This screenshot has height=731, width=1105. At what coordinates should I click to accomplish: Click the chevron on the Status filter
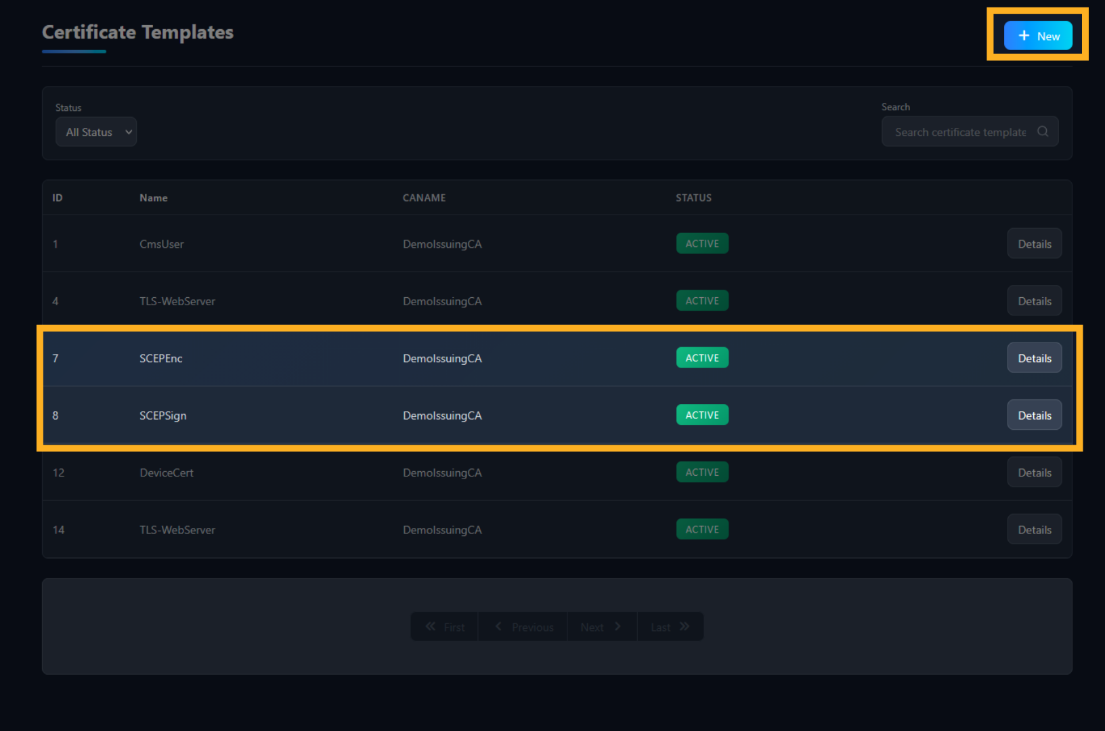[128, 132]
